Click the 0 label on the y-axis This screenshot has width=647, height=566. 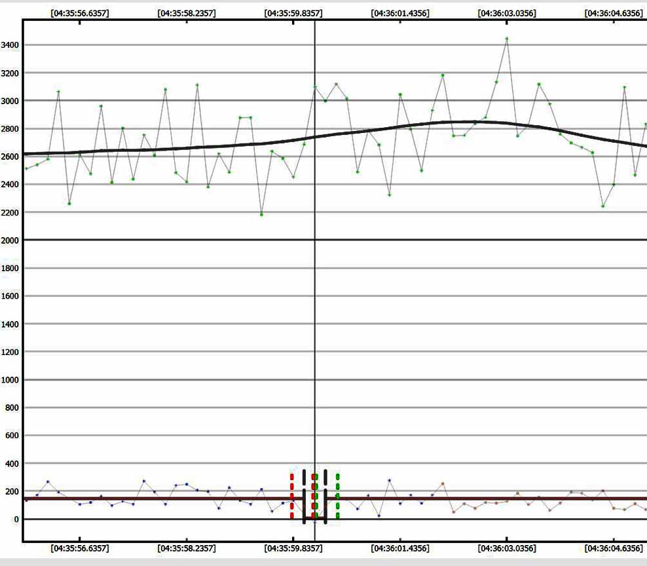coord(16,519)
